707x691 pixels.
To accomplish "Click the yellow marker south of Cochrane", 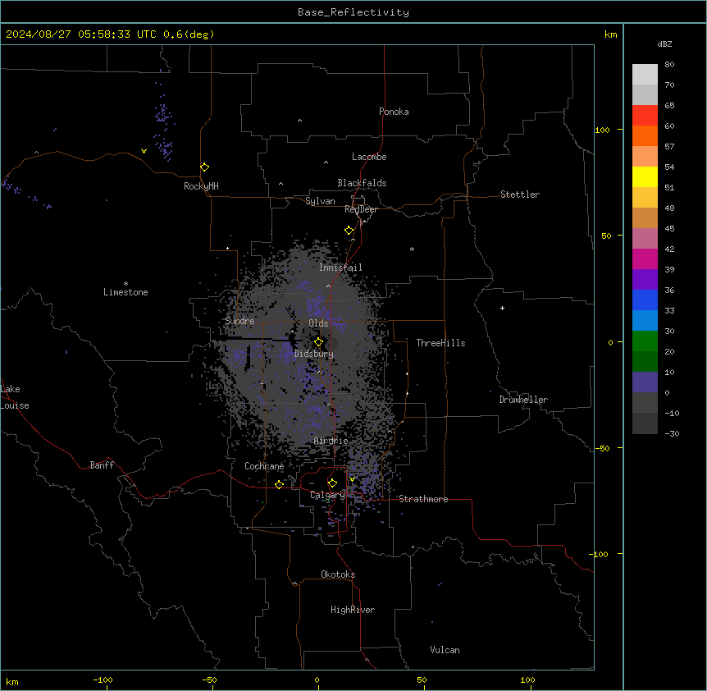I will pos(279,484).
